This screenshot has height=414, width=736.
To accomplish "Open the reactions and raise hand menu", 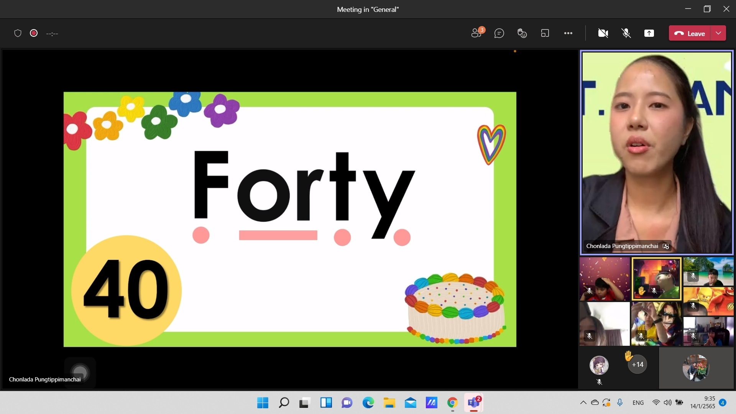I will click(x=522, y=33).
